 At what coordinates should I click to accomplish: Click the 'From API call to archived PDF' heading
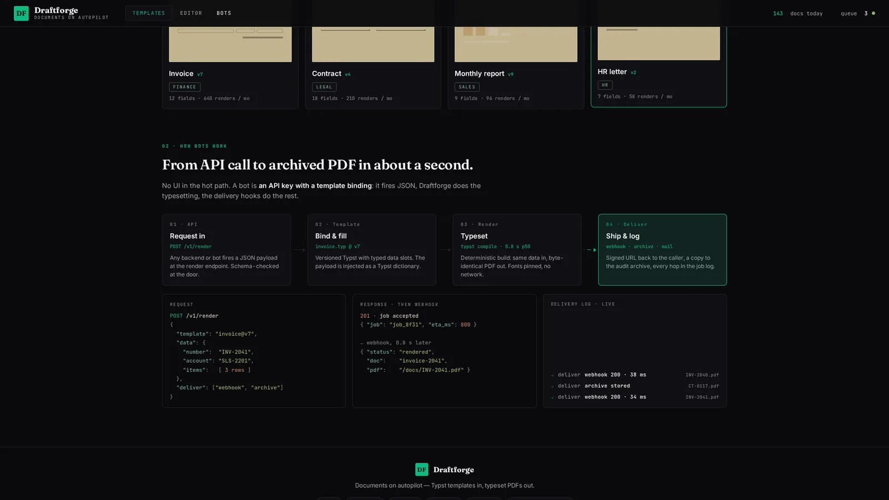(x=317, y=165)
